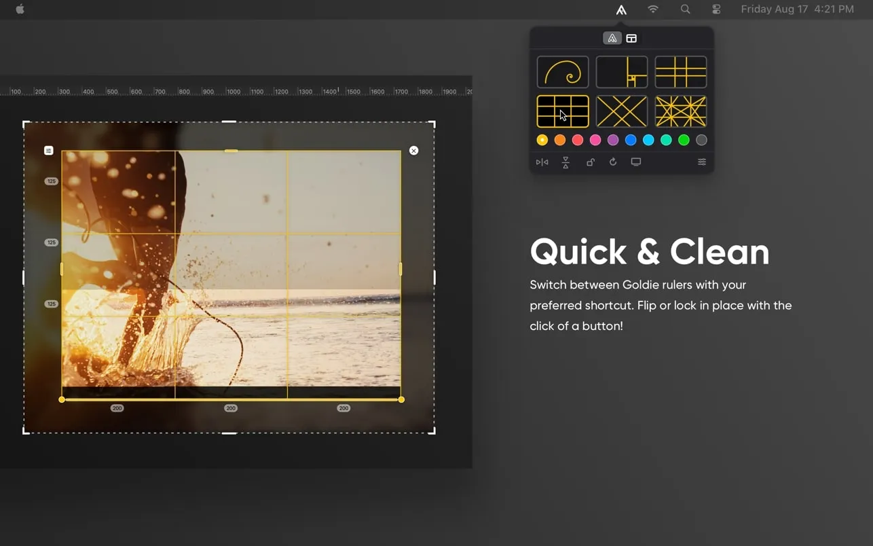Pick the rule of thirds grid
The image size is (873, 546).
pos(563,111)
